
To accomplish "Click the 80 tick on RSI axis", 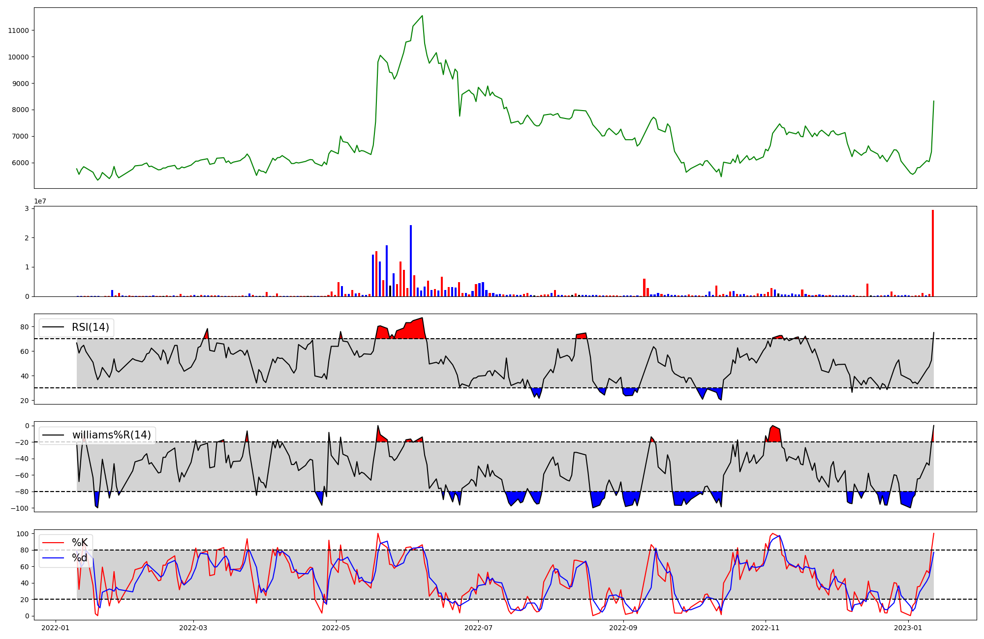I will [25, 327].
